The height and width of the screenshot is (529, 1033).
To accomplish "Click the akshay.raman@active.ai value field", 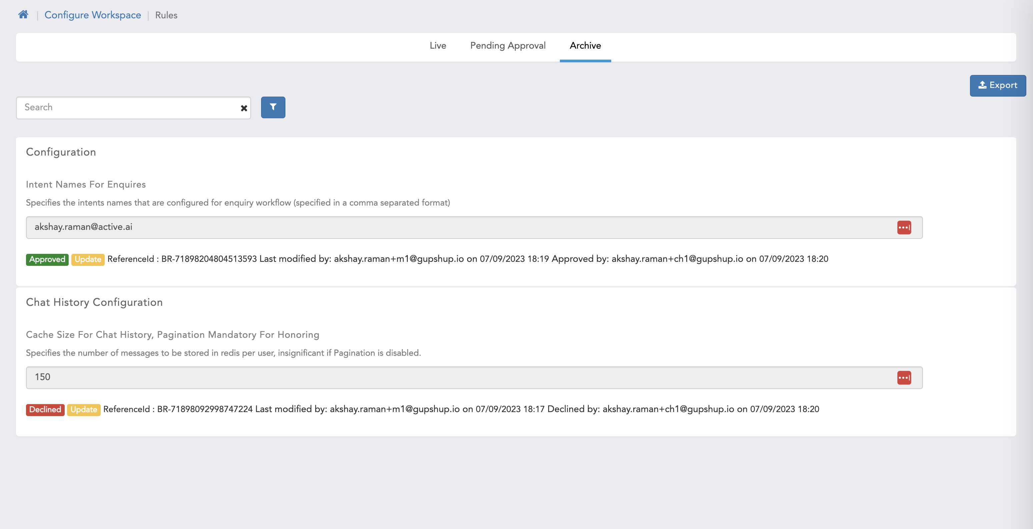I will point(474,227).
